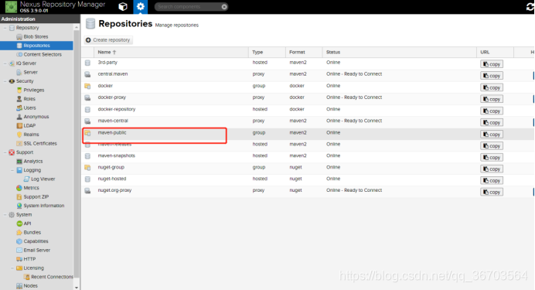This screenshot has height=290, width=535.
Task: Collapse the Logging tree node
Action: click(12, 170)
